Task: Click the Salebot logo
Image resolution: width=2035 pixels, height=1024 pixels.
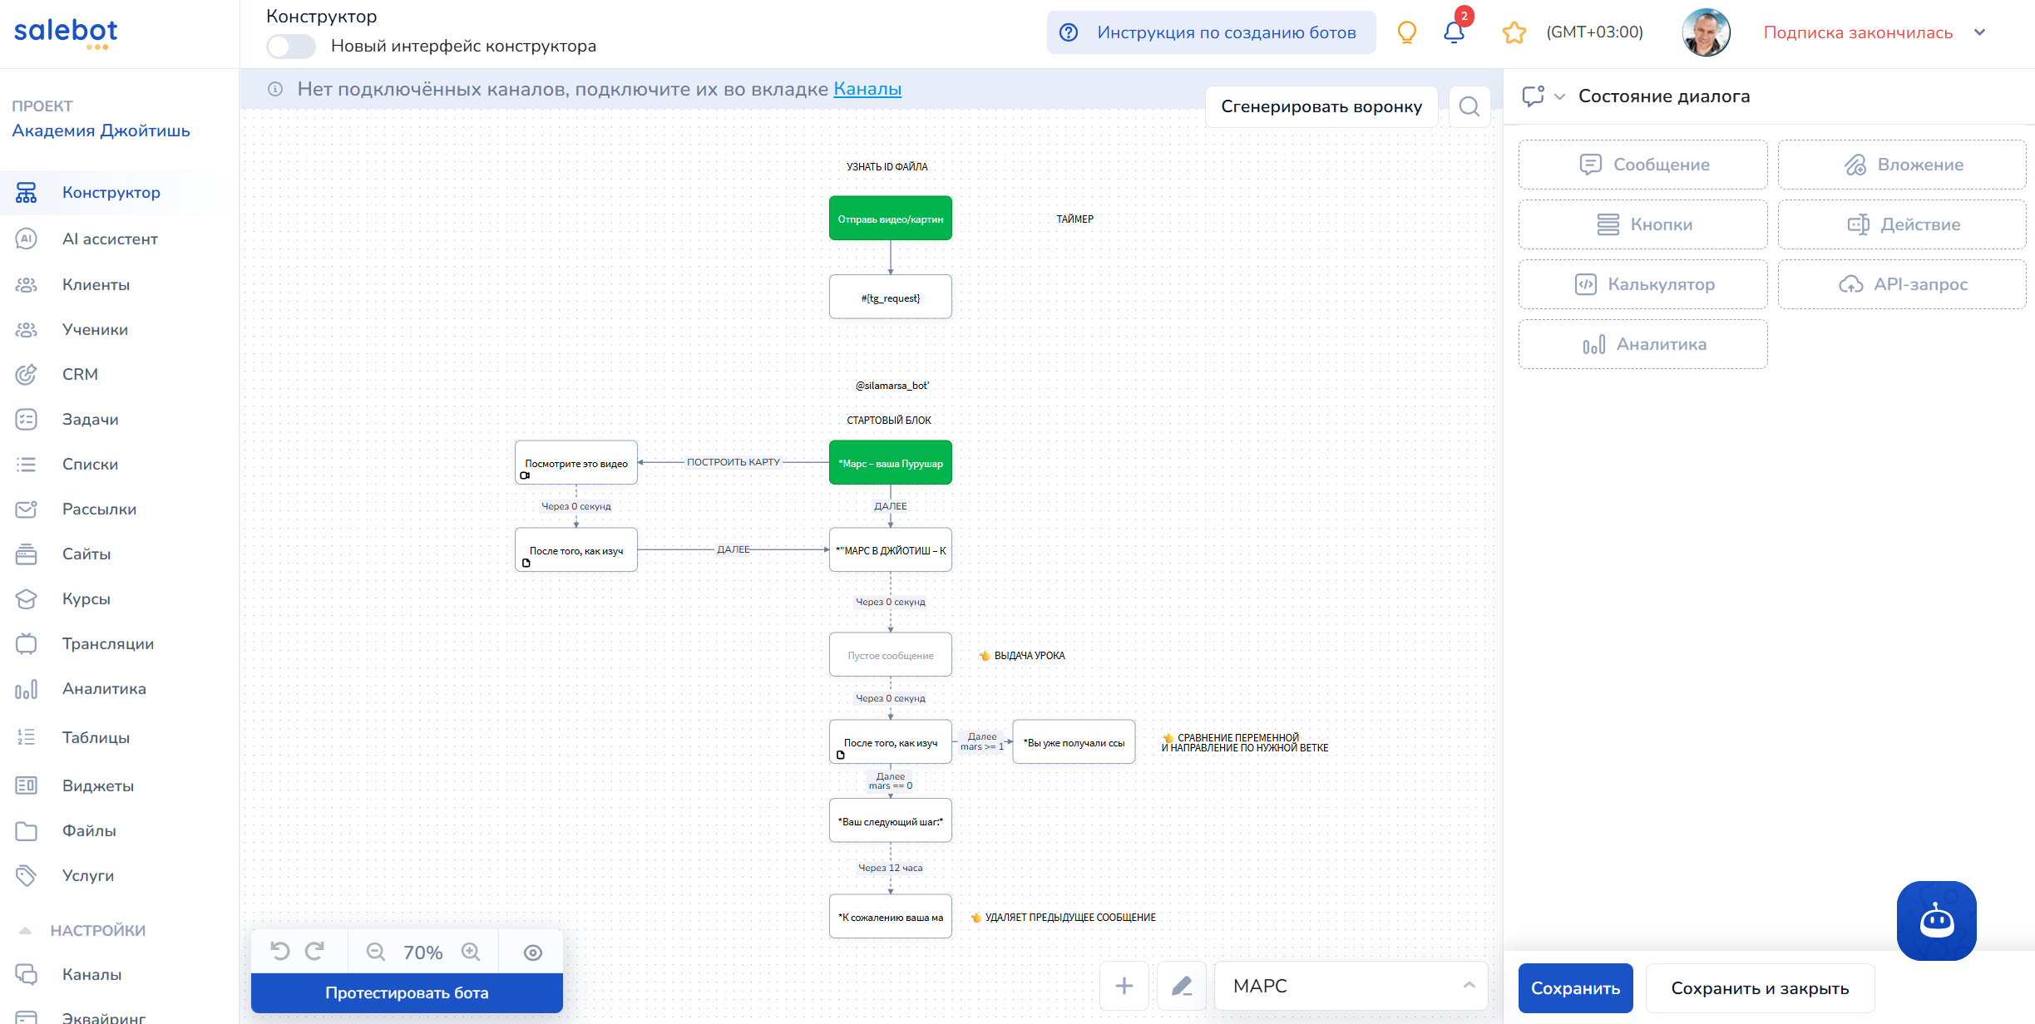Action: (x=66, y=32)
